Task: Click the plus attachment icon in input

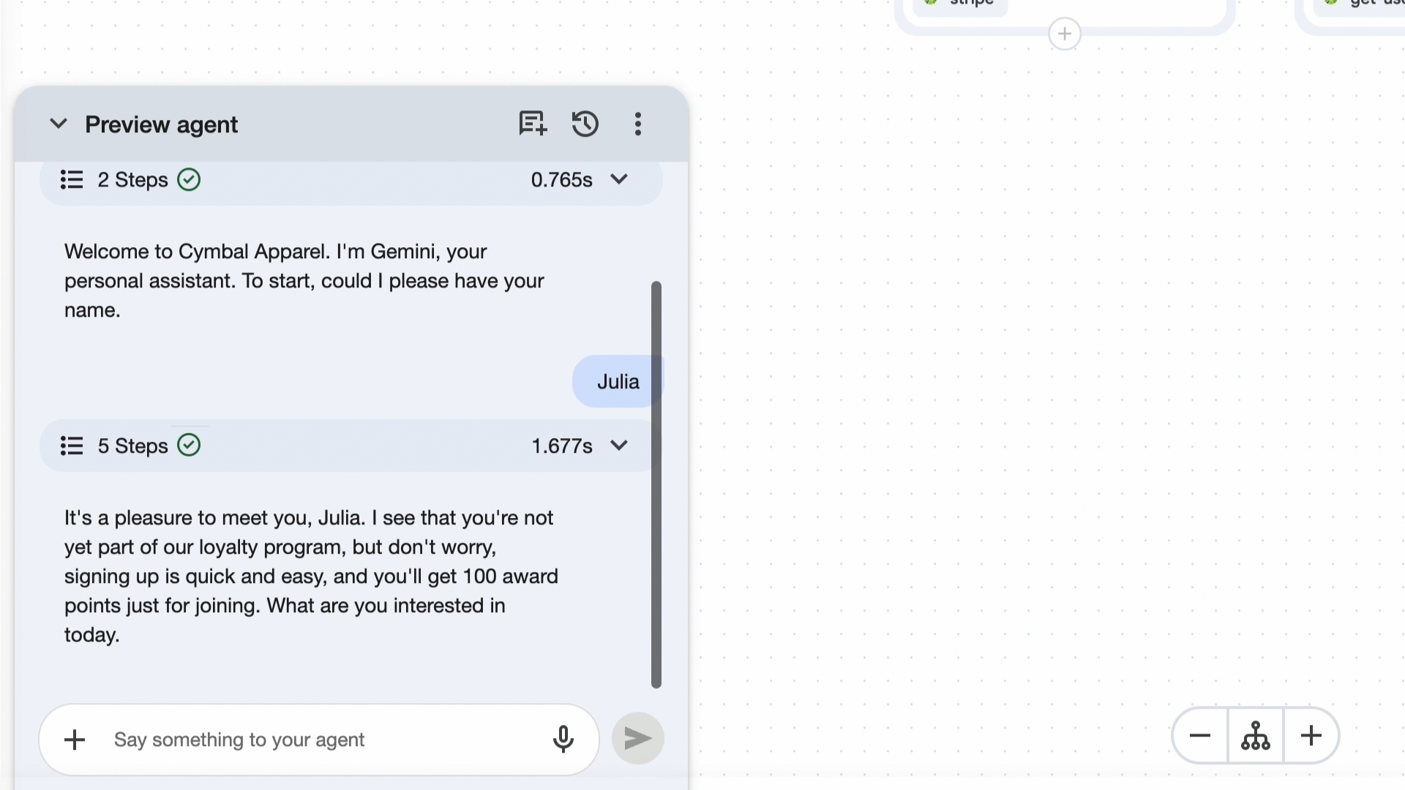Action: click(x=75, y=740)
